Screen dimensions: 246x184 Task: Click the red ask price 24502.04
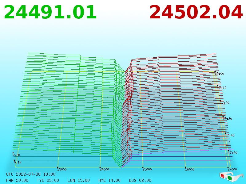point(196,12)
